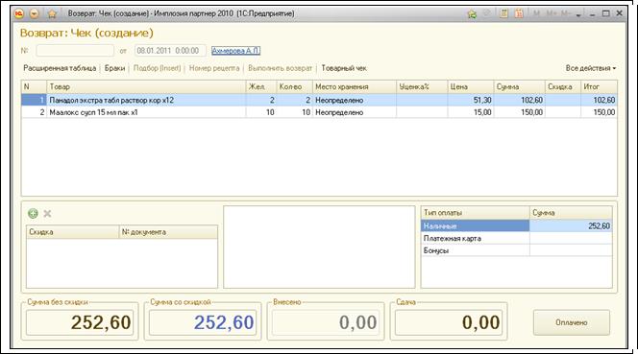The height and width of the screenshot is (354, 638).
Task: Select the Маалокс сусп 15 мл row
Action: tap(319, 112)
